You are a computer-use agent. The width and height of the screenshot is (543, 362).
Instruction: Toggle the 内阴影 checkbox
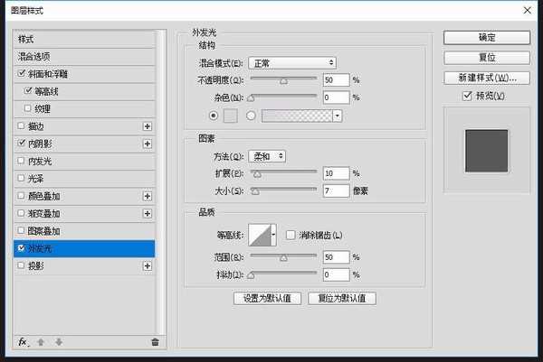[x=21, y=143]
